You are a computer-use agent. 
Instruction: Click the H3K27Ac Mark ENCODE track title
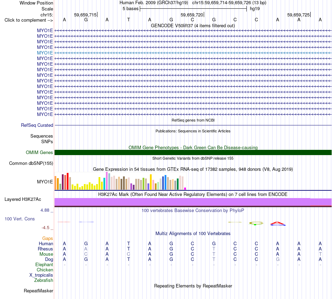click(193, 195)
